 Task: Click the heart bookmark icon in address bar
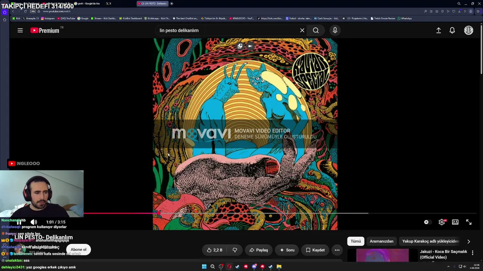454,11
